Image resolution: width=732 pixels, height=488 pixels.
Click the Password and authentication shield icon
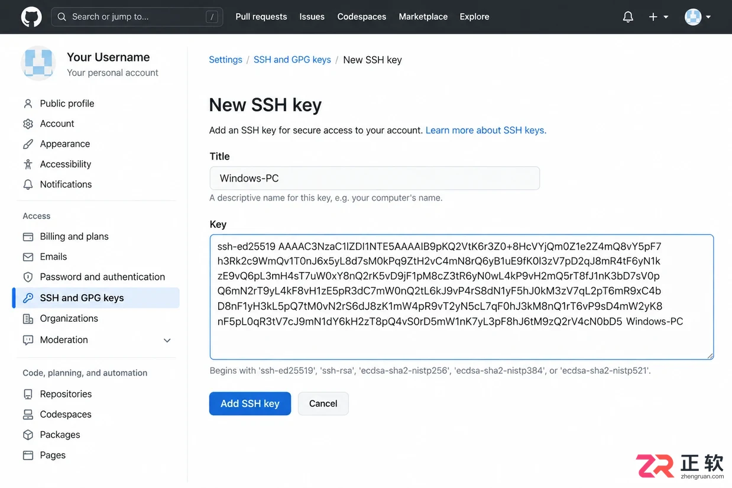tap(28, 277)
